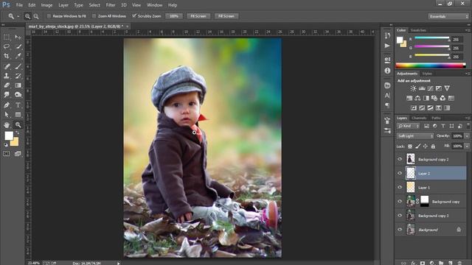Select the Brush tool
This screenshot has height=265, width=472.
[18, 66]
